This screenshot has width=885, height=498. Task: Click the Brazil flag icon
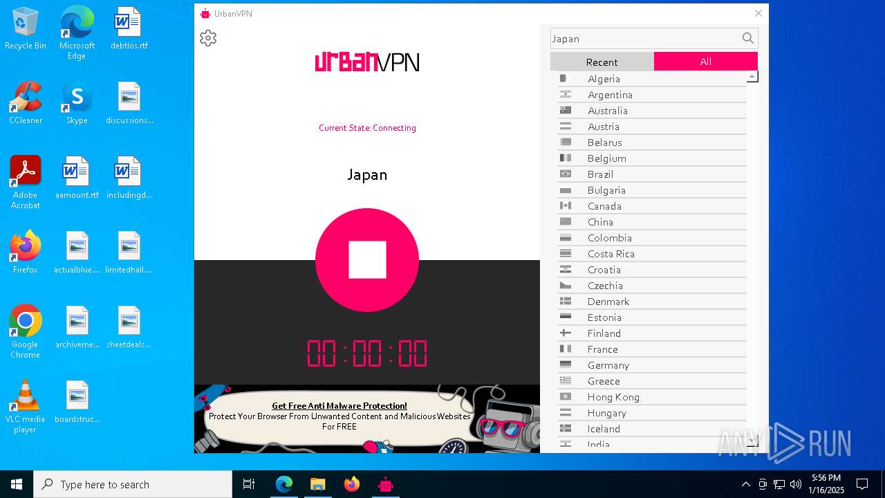pos(566,174)
